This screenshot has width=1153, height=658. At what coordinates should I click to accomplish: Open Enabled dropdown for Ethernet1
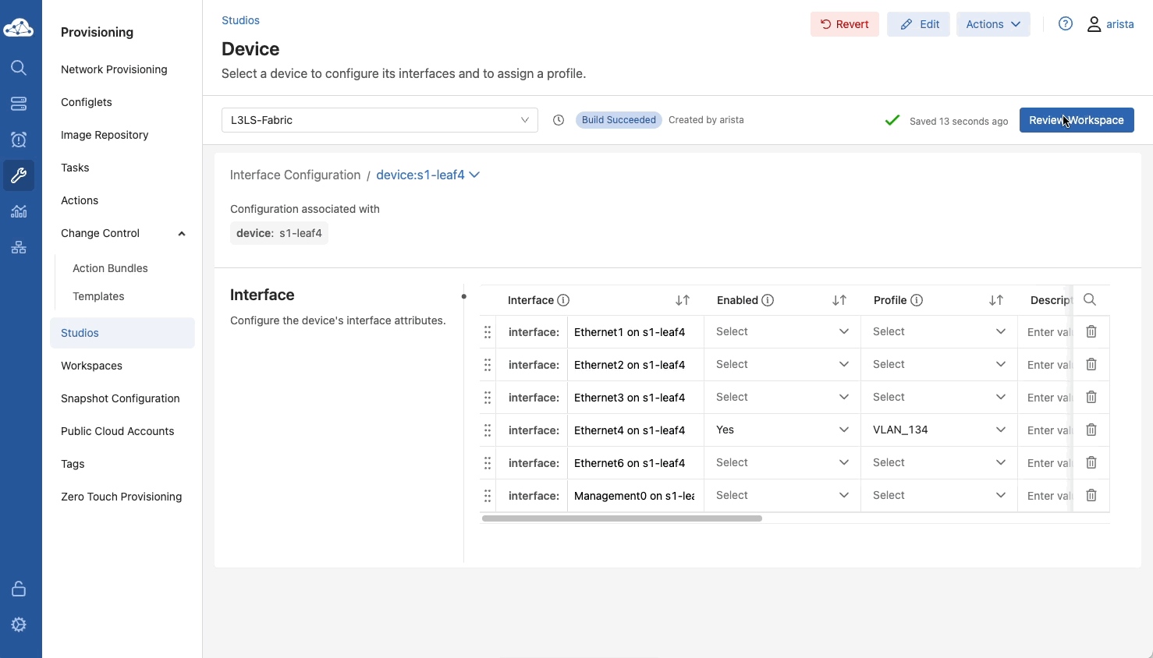tap(782, 331)
